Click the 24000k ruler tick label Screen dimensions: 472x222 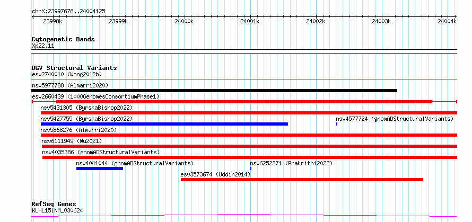pos(184,21)
